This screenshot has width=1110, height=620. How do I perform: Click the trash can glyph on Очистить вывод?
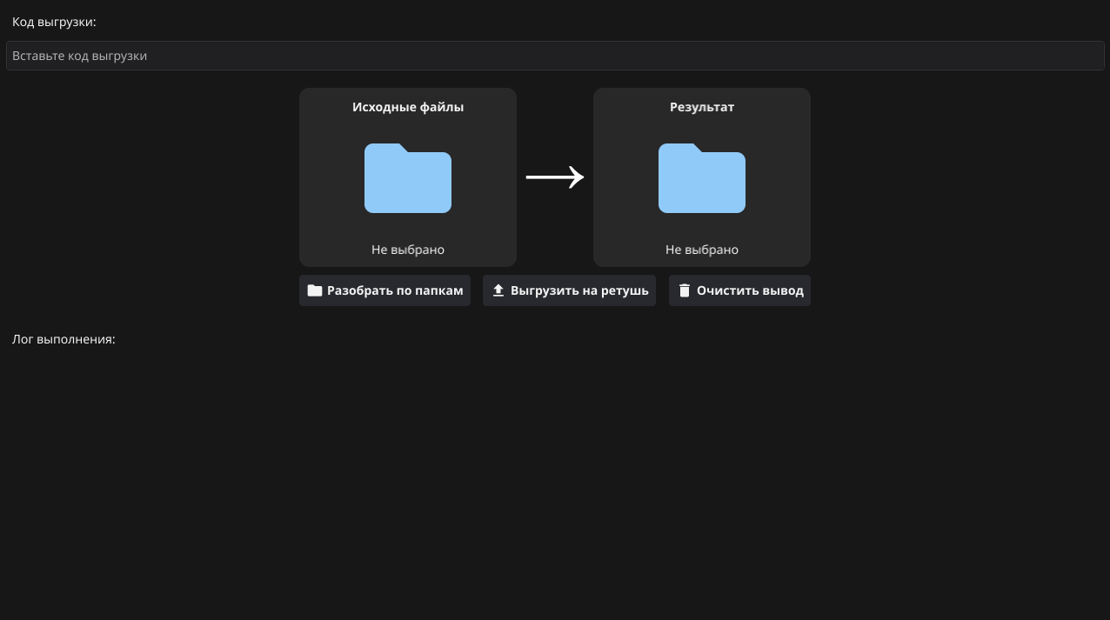(x=685, y=290)
